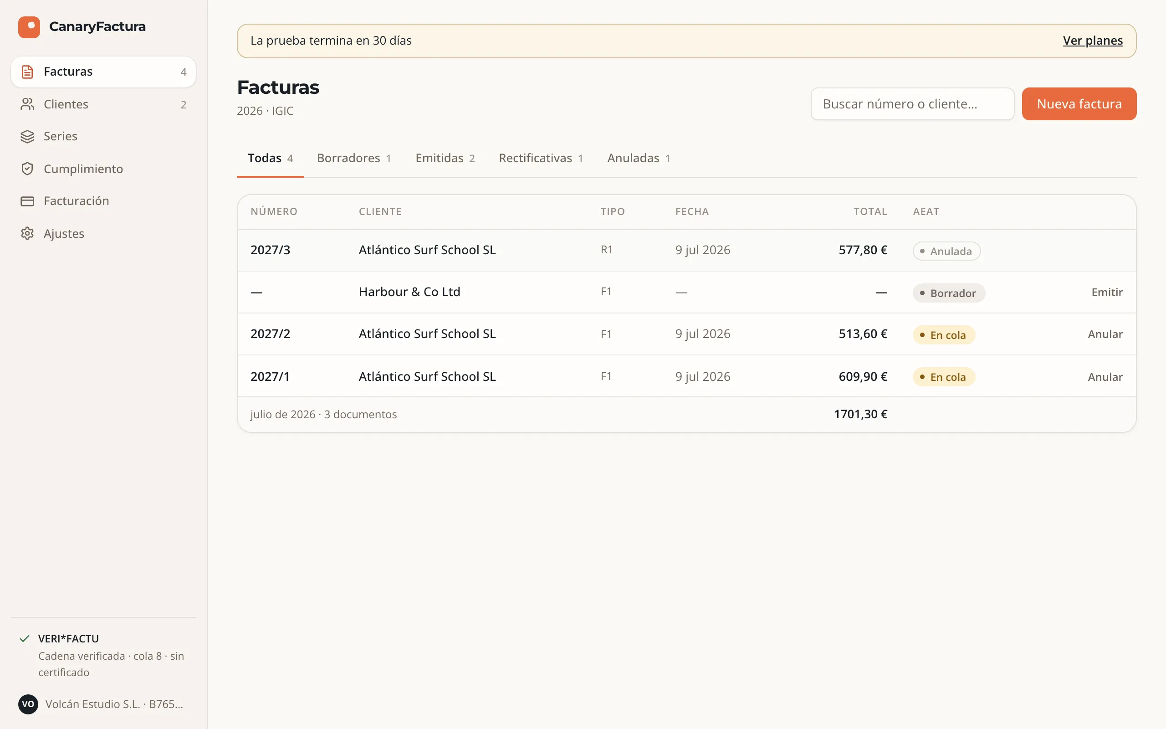Open Ajustes via the gear icon
This screenshot has width=1166, height=729.
click(27, 233)
